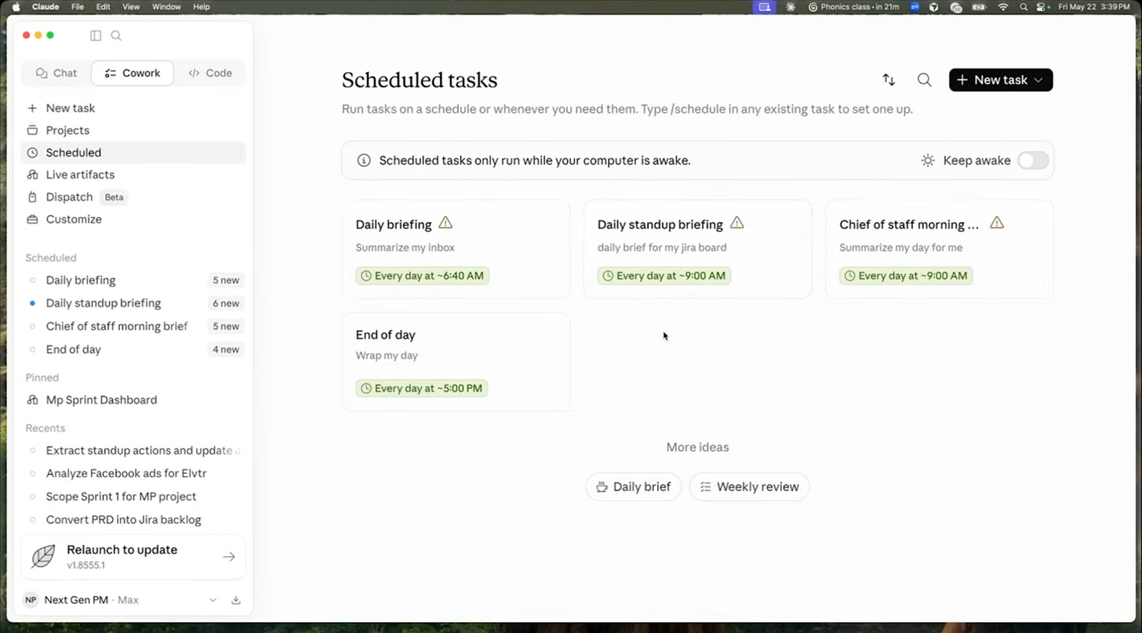Click the warning icon on Chief of staff card
This screenshot has width=1142, height=633.
click(997, 223)
